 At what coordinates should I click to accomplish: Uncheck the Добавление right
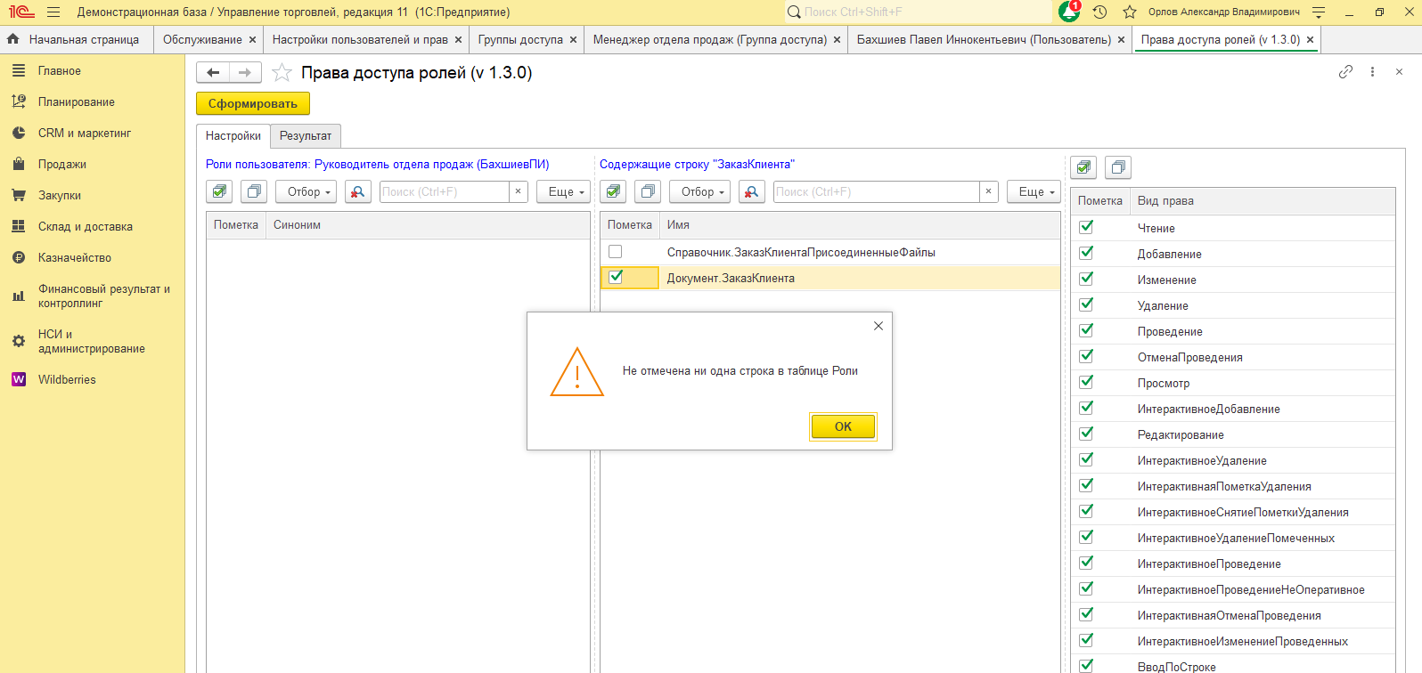tap(1086, 253)
